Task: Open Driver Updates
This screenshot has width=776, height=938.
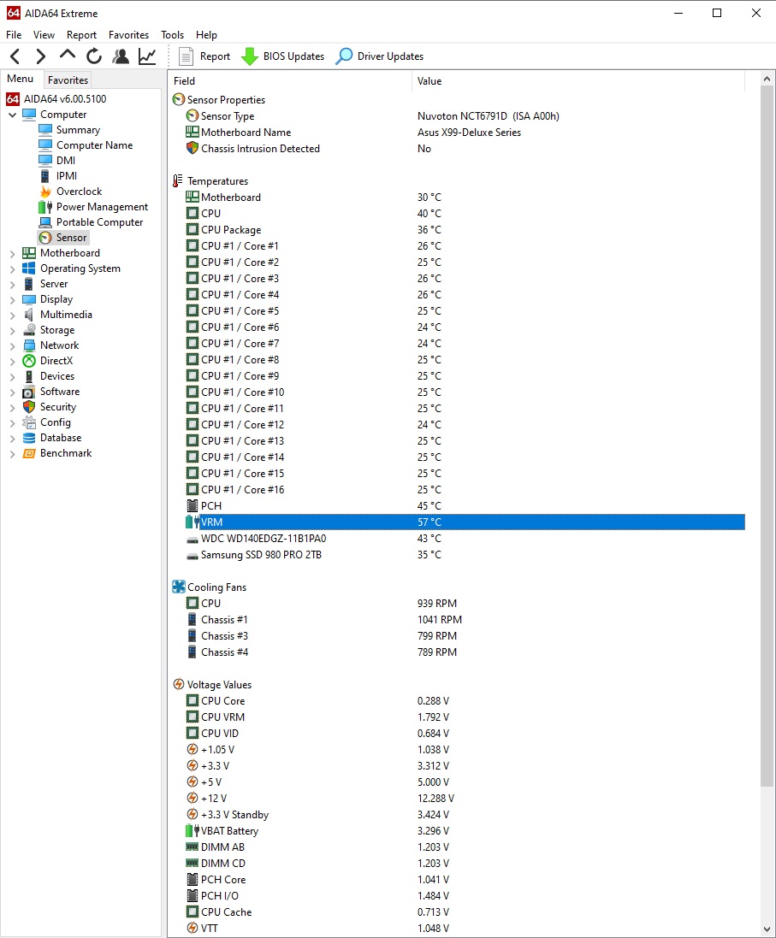Action: pyautogui.click(x=380, y=56)
